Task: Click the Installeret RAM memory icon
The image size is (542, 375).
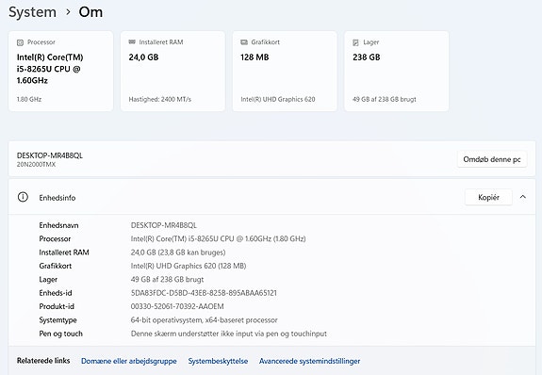Action: coord(132,41)
